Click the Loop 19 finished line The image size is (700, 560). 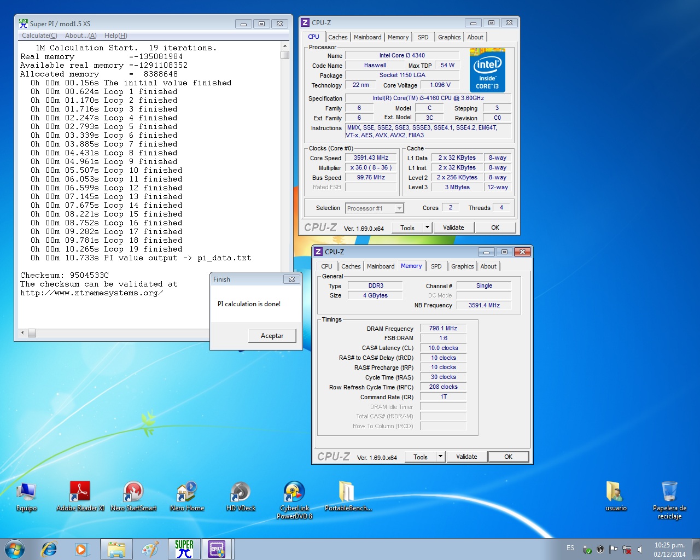[x=104, y=249]
